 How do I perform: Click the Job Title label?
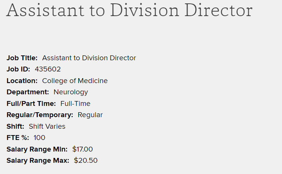(22, 58)
